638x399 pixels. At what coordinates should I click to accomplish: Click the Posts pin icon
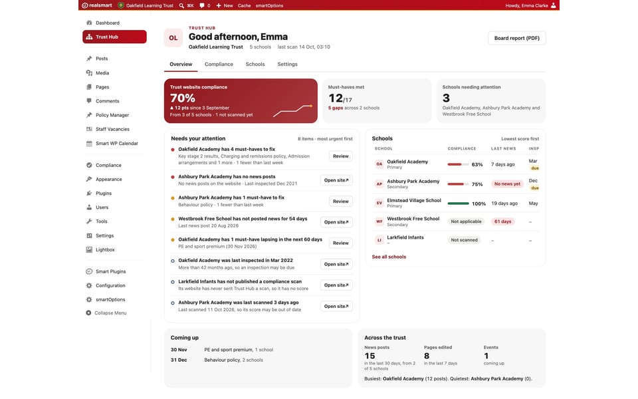[x=89, y=59]
